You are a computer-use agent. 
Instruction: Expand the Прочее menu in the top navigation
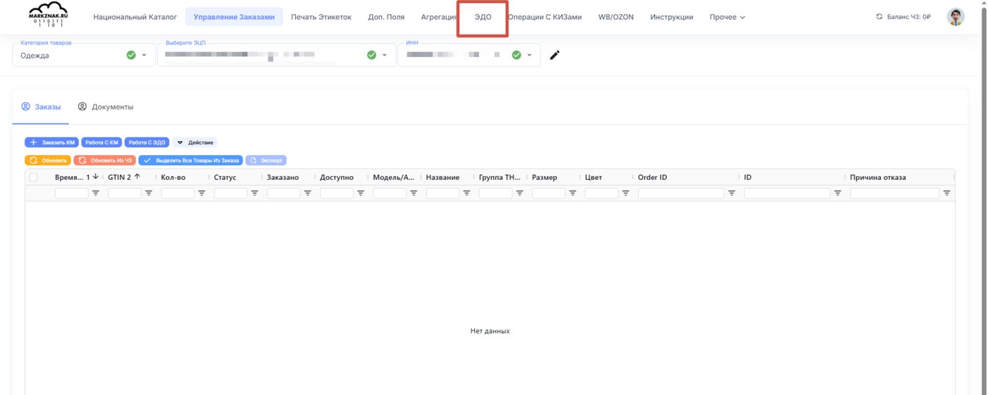(x=727, y=17)
